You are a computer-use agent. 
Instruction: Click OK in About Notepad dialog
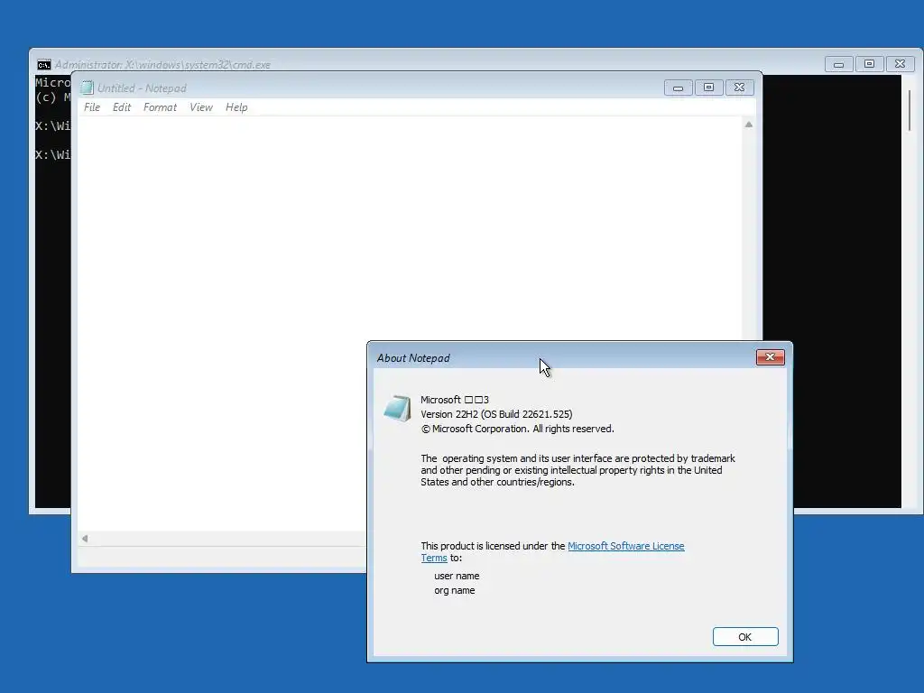click(x=744, y=636)
